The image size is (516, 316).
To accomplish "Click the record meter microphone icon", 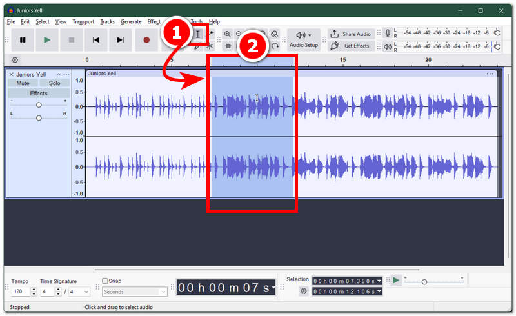I will [x=388, y=33].
